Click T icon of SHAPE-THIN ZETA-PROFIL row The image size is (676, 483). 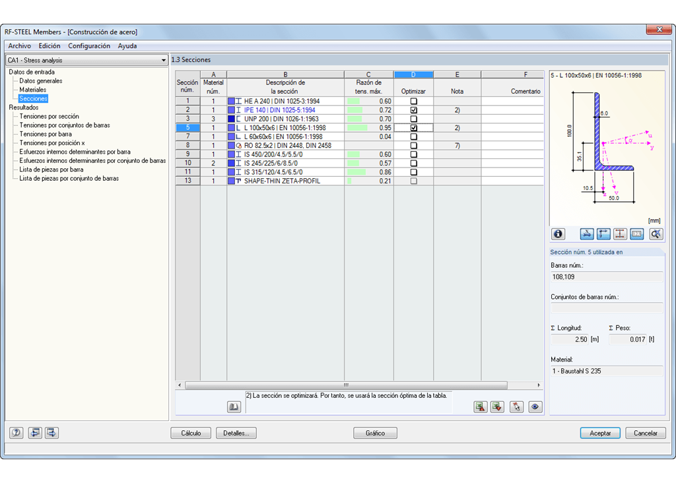point(238,181)
